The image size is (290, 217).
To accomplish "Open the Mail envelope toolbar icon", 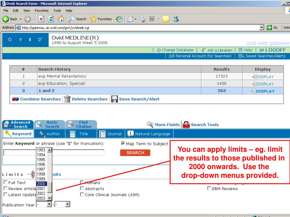I will (x=130, y=19).
